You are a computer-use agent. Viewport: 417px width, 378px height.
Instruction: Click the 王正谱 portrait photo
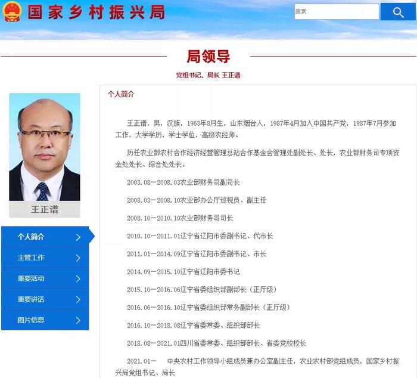pyautogui.click(x=45, y=147)
